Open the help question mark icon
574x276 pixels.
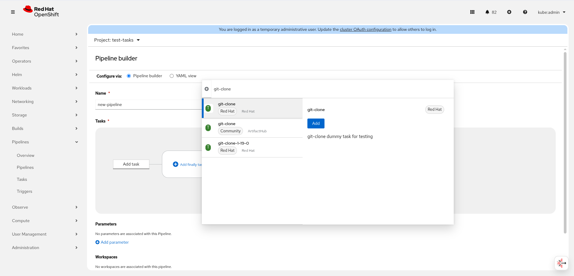(525, 12)
